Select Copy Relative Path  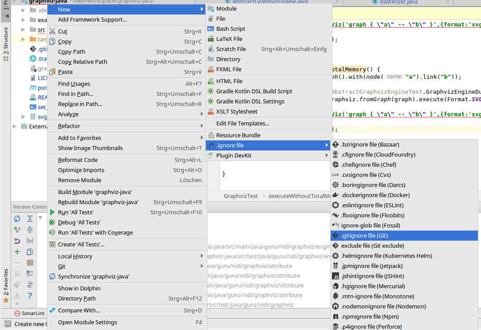[127, 62]
